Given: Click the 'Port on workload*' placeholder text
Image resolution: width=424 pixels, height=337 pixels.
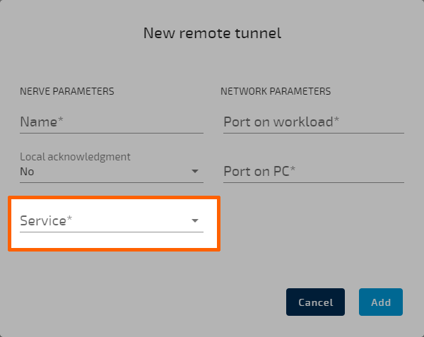Looking at the screenshot, I should (x=281, y=122).
